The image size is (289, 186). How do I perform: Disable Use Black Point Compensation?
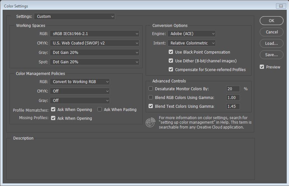pos(171,52)
